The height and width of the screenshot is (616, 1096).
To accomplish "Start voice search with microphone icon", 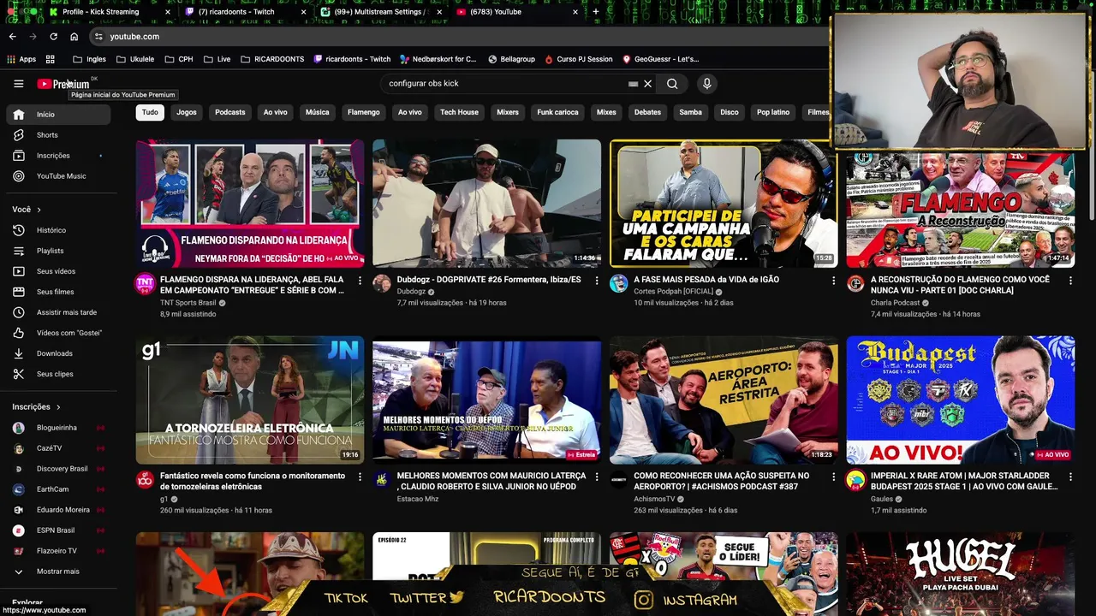I will pyautogui.click(x=706, y=84).
